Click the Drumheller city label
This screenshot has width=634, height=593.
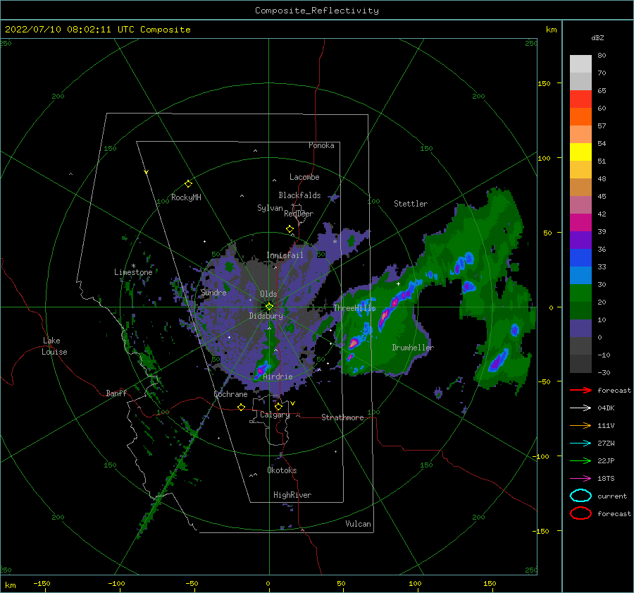click(x=413, y=348)
